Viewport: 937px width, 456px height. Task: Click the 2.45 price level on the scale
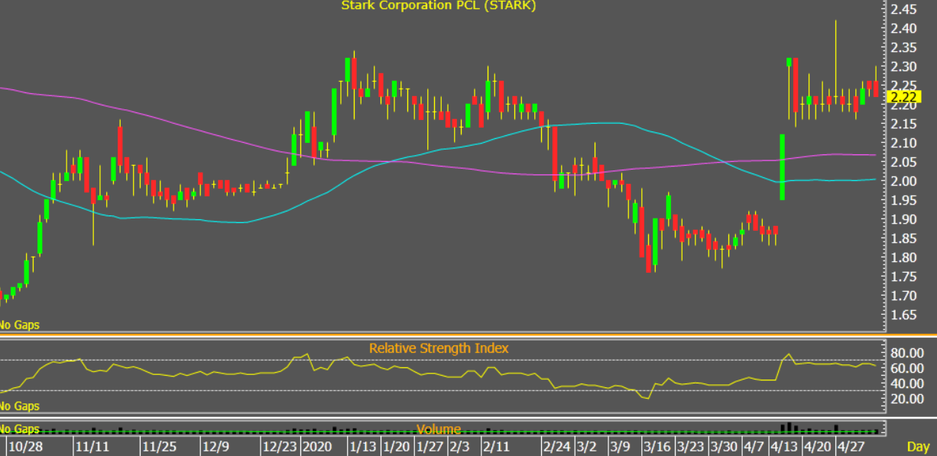pyautogui.click(x=904, y=10)
